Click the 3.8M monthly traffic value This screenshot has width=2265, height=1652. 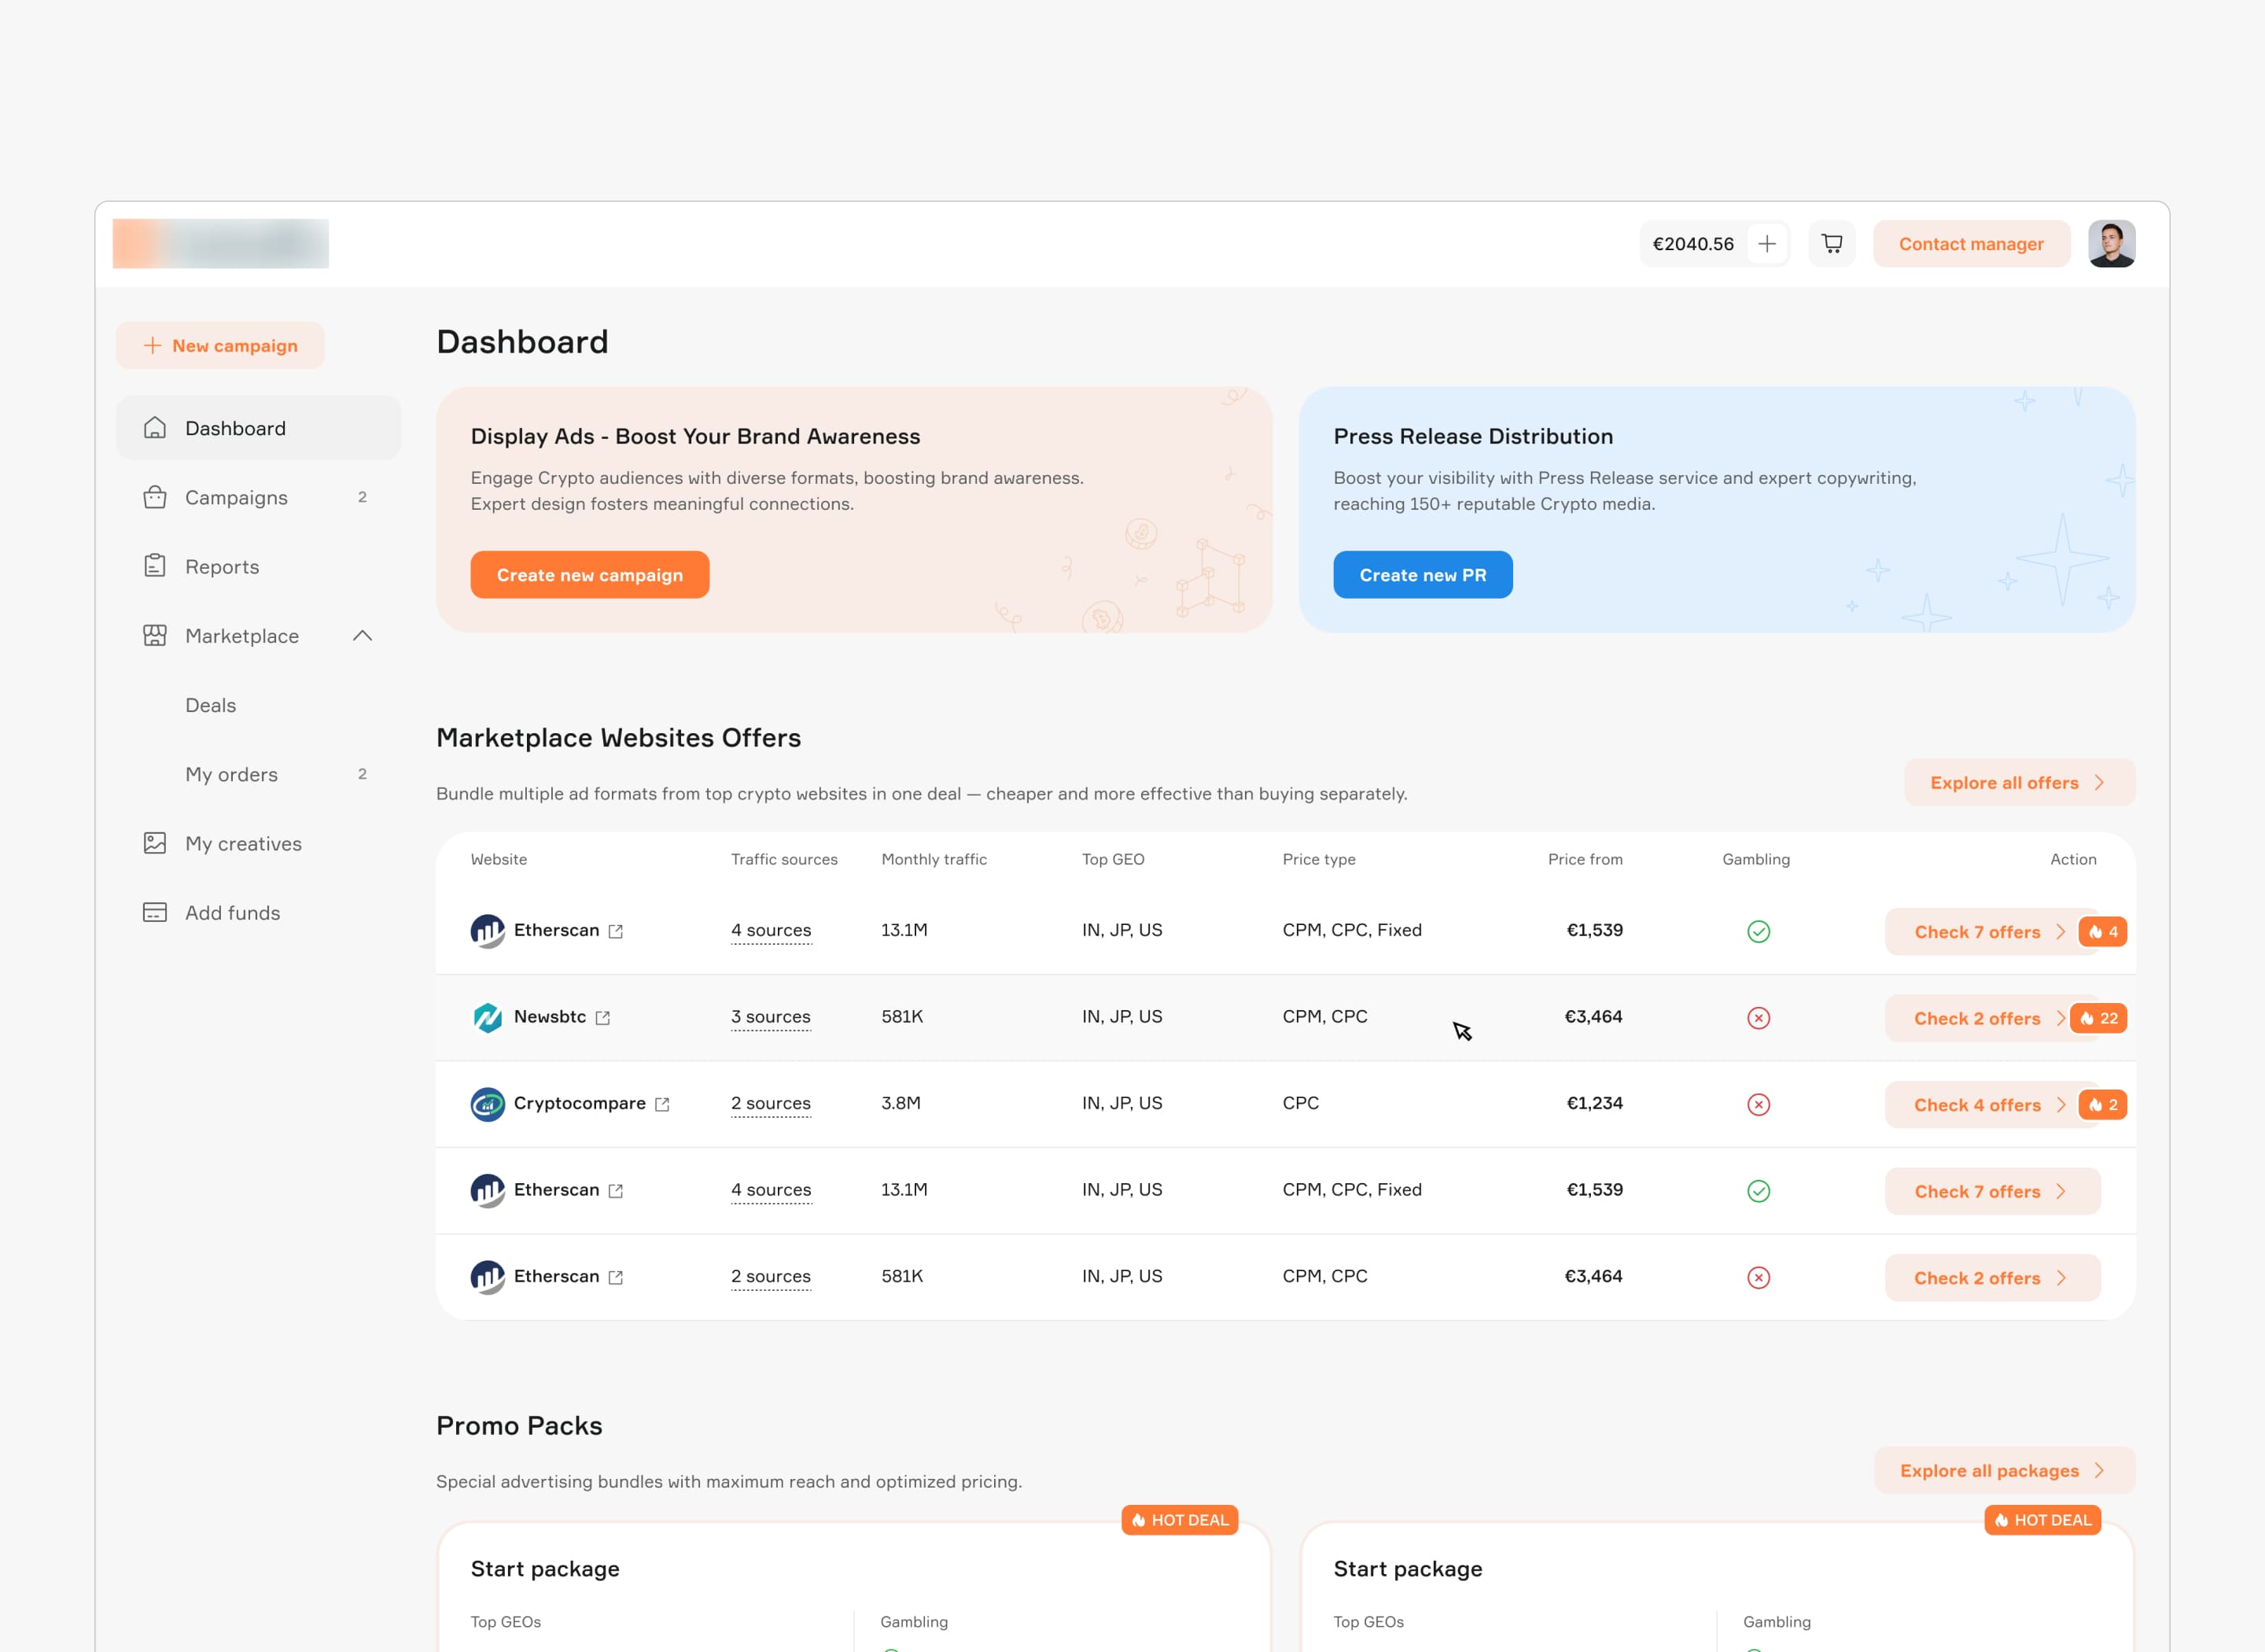[x=900, y=1103]
